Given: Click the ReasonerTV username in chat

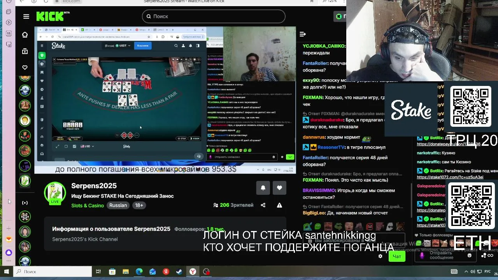Looking at the screenshot, I should tap(331, 147).
